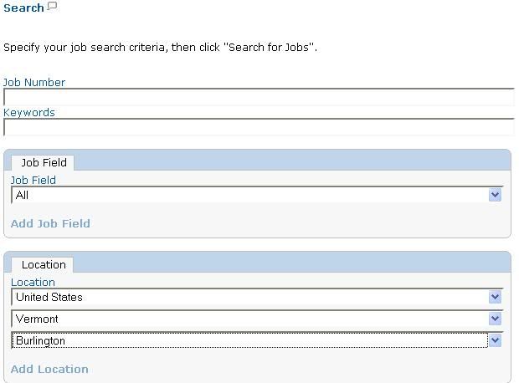This screenshot has width=519, height=383.
Task: Click the Add Job Field link
Action: coord(50,223)
